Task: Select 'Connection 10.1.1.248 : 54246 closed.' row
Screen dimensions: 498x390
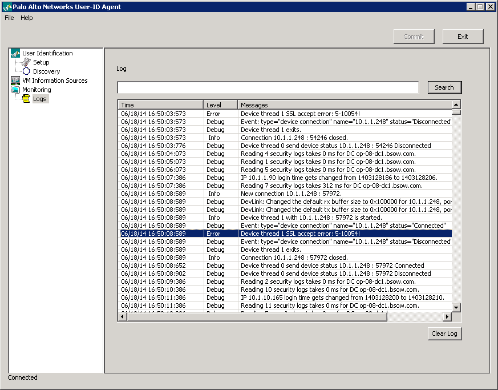Action: 285,138
